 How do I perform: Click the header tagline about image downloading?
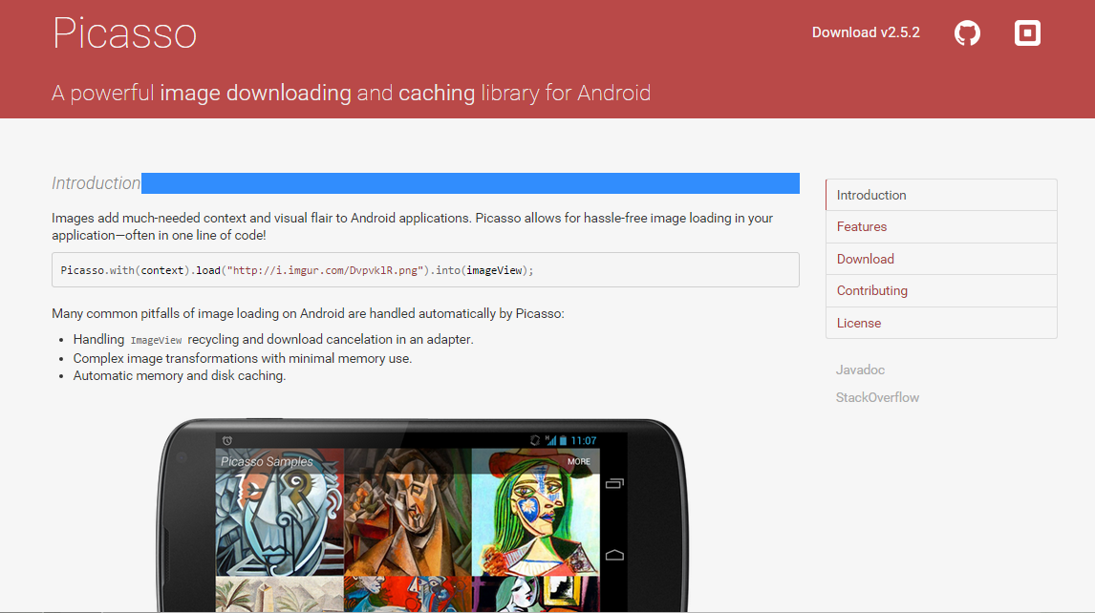pos(352,93)
